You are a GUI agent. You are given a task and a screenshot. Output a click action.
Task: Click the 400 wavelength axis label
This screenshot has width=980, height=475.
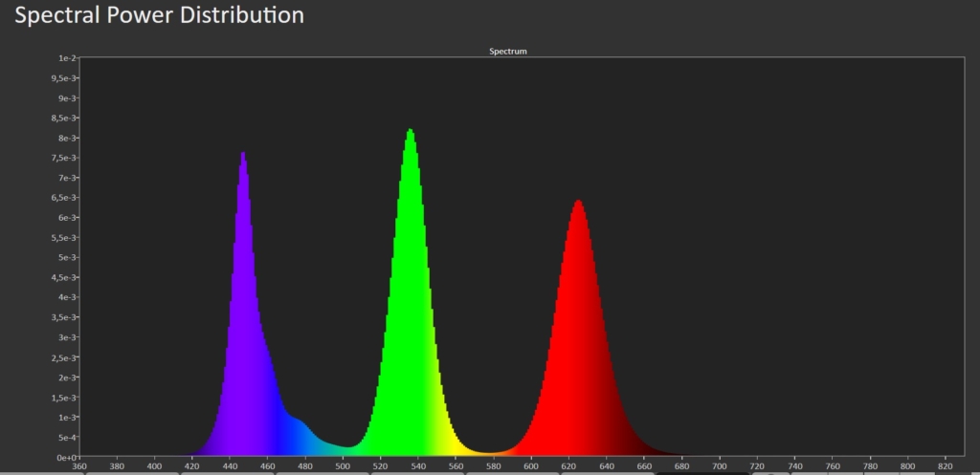pyautogui.click(x=155, y=466)
